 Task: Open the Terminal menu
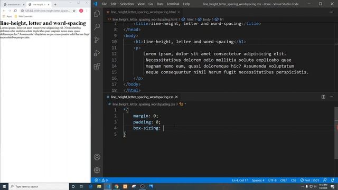173,4
